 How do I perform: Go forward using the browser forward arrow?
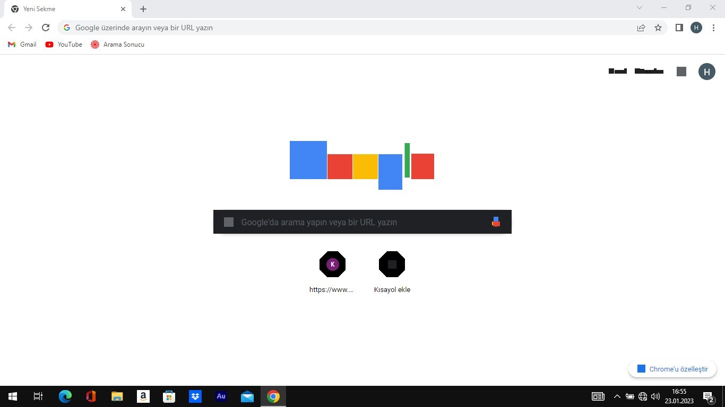tap(29, 28)
